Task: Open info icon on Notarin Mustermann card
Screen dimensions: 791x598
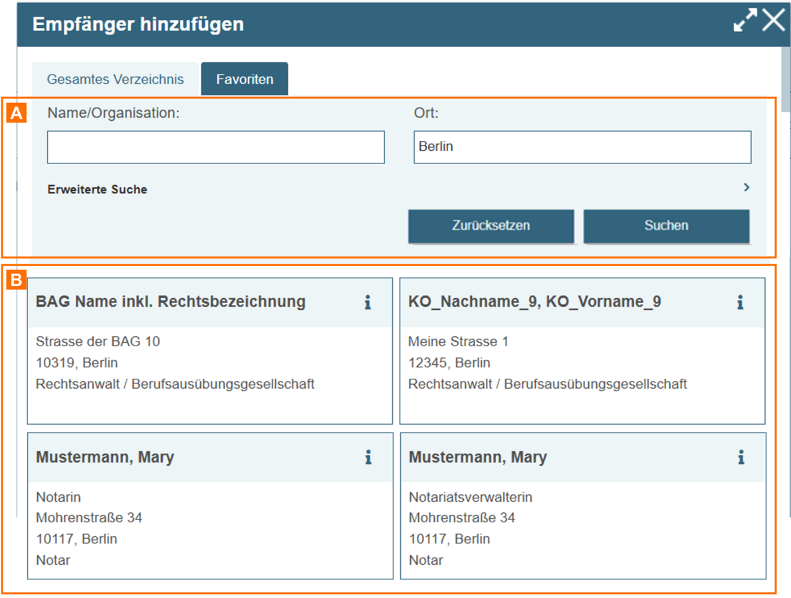Action: coord(368,457)
